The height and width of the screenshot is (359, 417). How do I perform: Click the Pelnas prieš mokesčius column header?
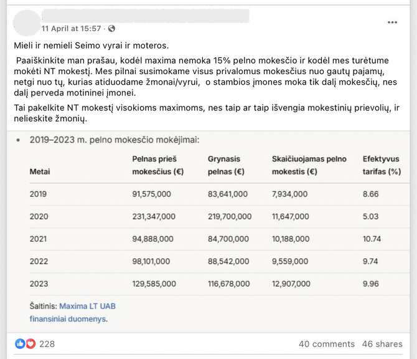click(x=158, y=165)
